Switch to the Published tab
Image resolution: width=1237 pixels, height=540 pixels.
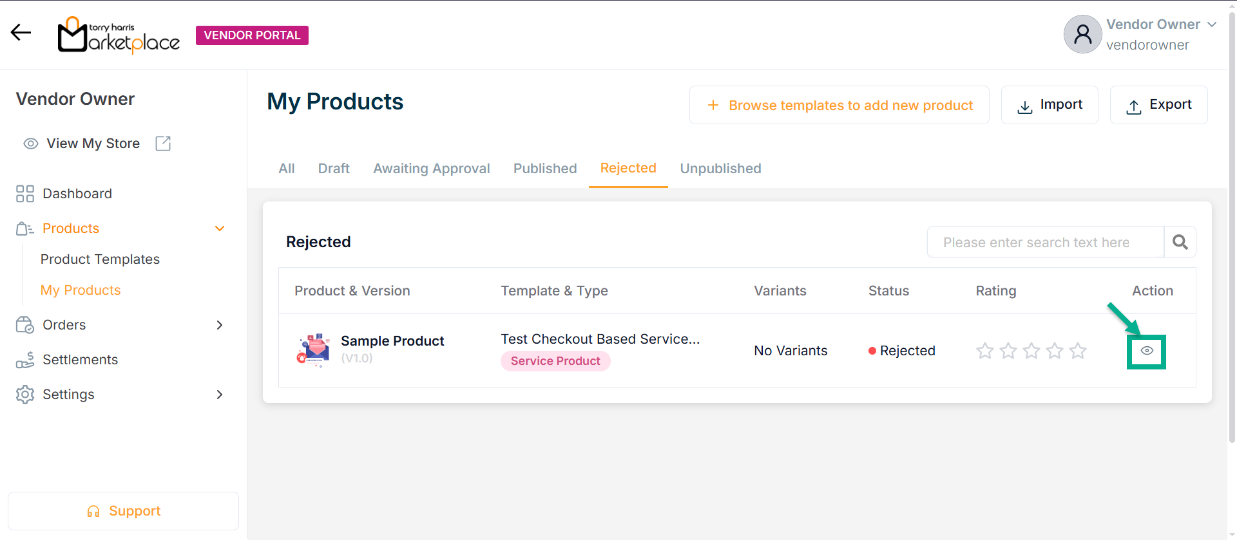544,169
